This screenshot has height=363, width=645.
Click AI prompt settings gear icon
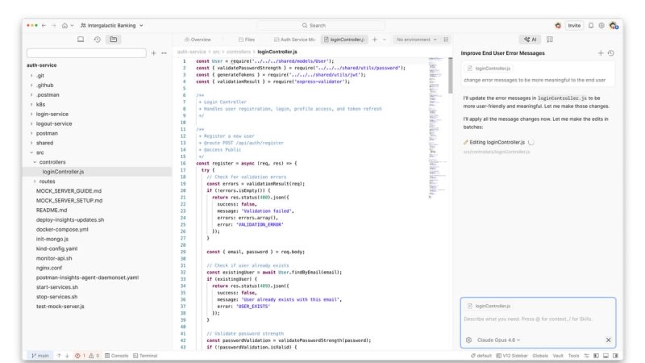468,340
